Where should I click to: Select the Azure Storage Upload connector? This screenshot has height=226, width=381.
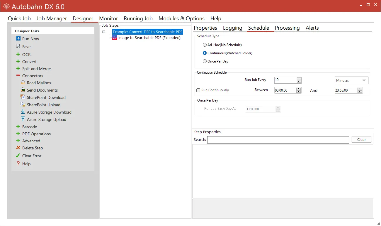coord(46,119)
